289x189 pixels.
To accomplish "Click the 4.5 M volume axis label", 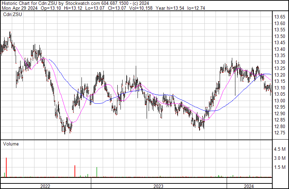I will point(280,149).
